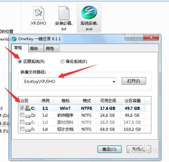Image resolution: width=169 pixels, height=162 pixels.
Task: Select the 备份系统(B) radio button
Action: 63,61
